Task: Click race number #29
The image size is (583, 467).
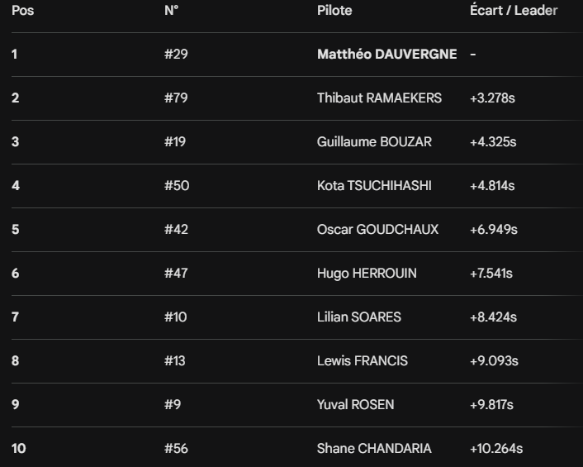Action: [x=176, y=55]
